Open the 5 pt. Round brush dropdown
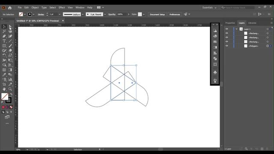This screenshot has width=274, height=154. [105, 14]
